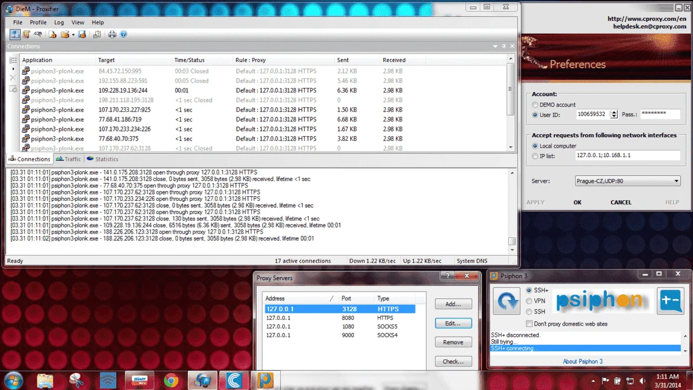
Task: Open Snipping Tool scissors icon on taskbar
Action: [76, 380]
